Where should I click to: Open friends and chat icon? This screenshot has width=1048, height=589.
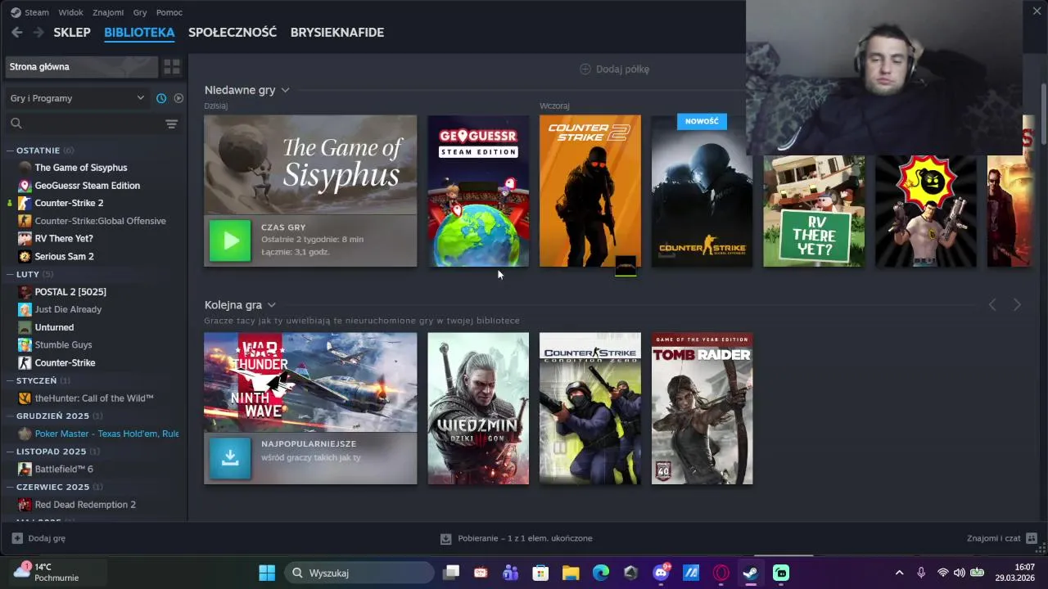click(1032, 538)
